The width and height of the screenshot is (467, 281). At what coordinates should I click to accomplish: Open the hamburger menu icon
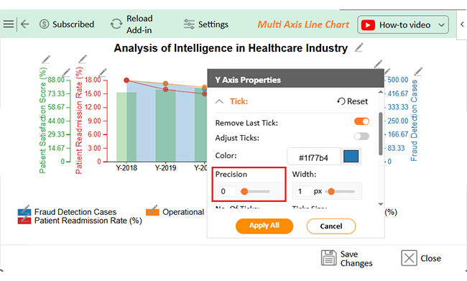[9, 24]
